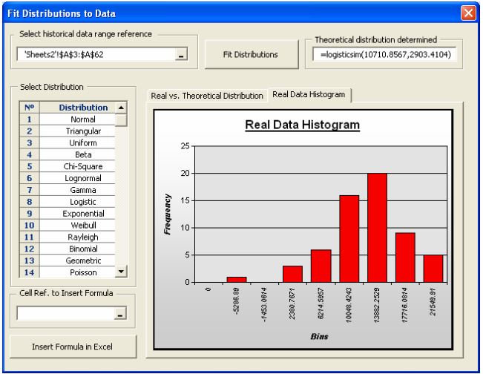Click the Bins axis label
The width and height of the screenshot is (483, 374).
click(x=319, y=336)
